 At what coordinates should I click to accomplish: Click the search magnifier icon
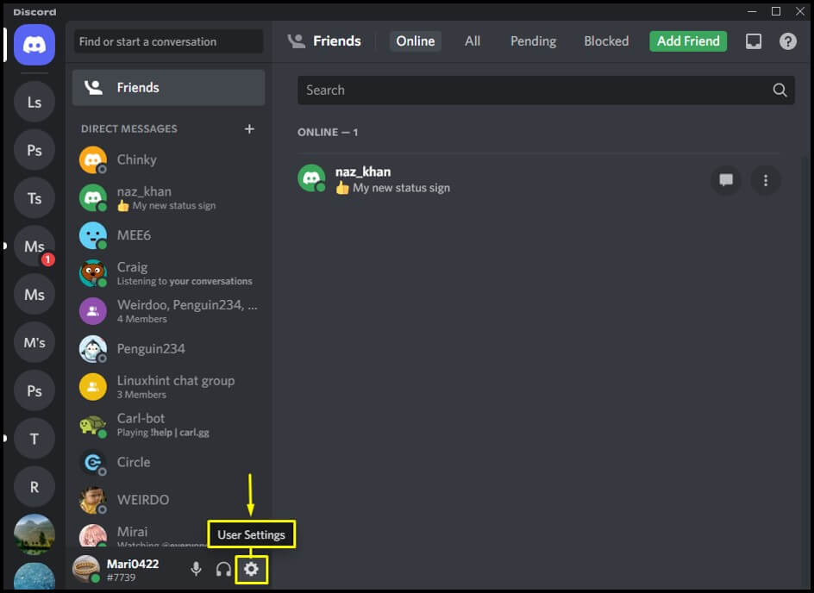coord(780,90)
